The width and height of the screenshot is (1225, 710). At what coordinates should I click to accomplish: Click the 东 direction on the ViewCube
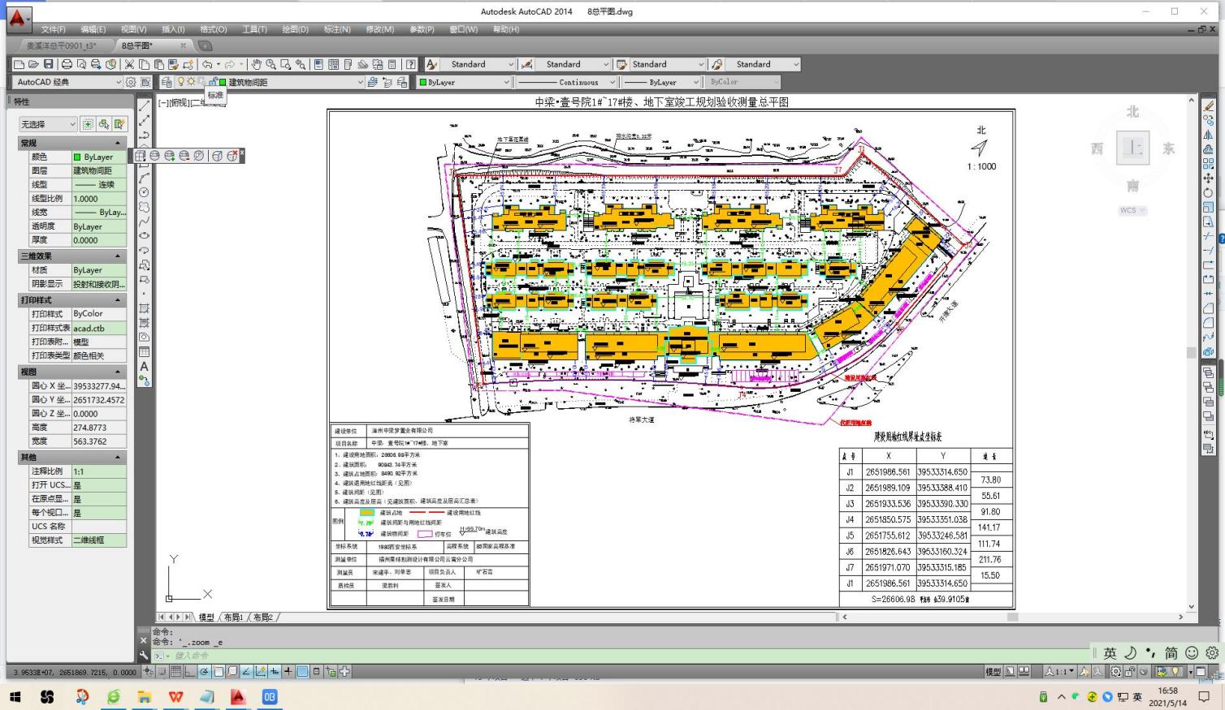tap(1169, 148)
